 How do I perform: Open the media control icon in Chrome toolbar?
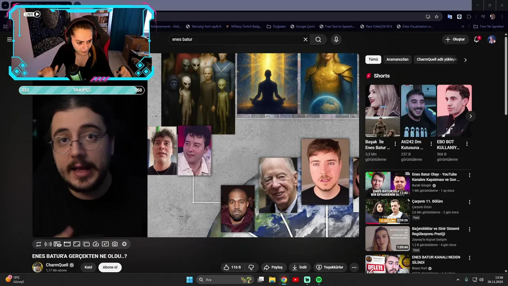(483, 17)
